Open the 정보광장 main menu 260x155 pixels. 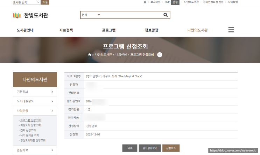point(152,30)
